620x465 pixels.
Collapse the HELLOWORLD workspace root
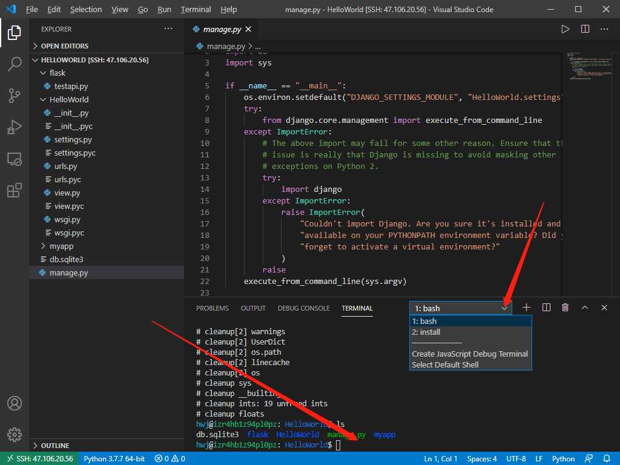pos(107,60)
